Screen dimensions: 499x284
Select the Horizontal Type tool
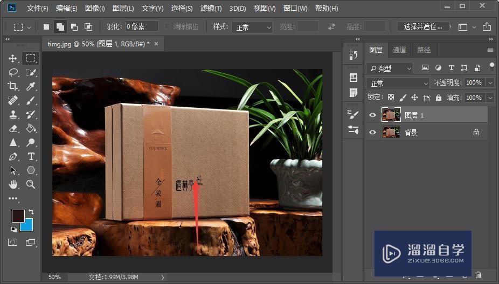pyautogui.click(x=31, y=156)
